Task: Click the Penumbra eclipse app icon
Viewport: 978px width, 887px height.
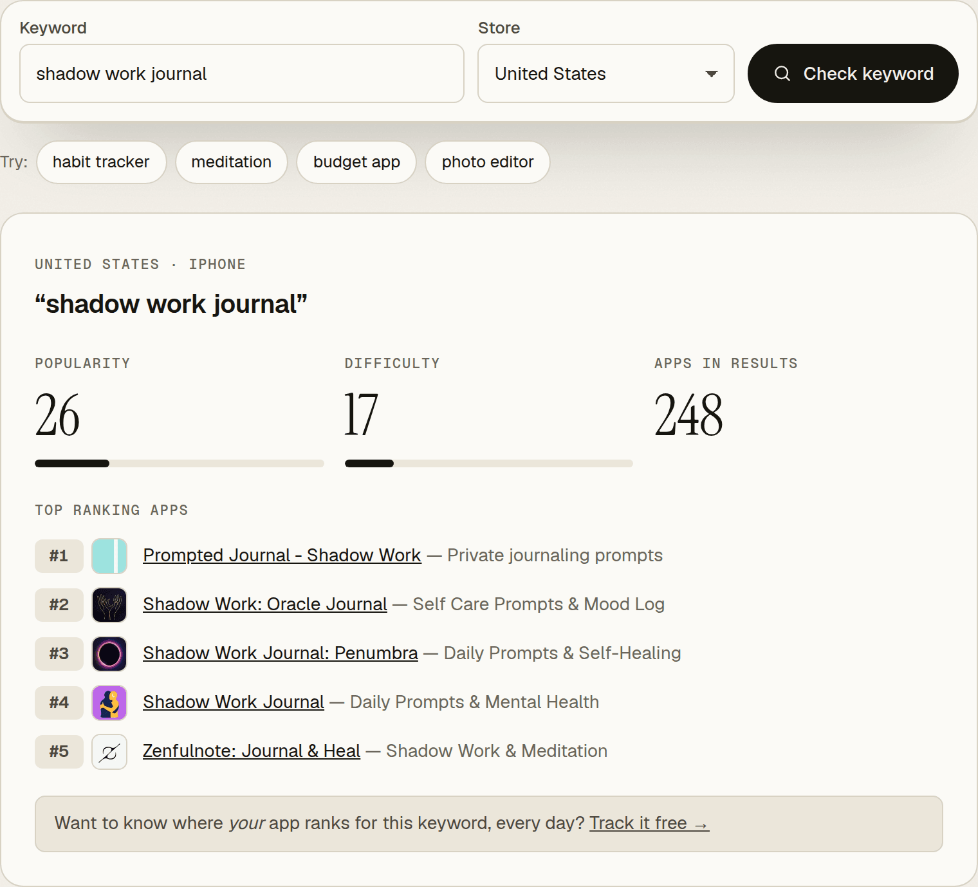Action: coord(109,653)
